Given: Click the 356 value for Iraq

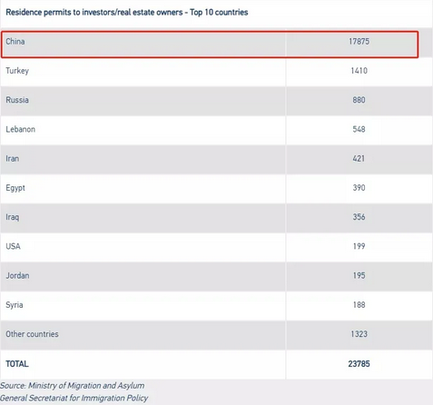Looking at the screenshot, I should [x=359, y=217].
